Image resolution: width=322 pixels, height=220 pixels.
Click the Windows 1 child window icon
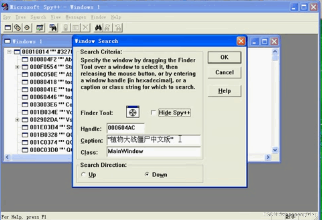click(x=7, y=41)
